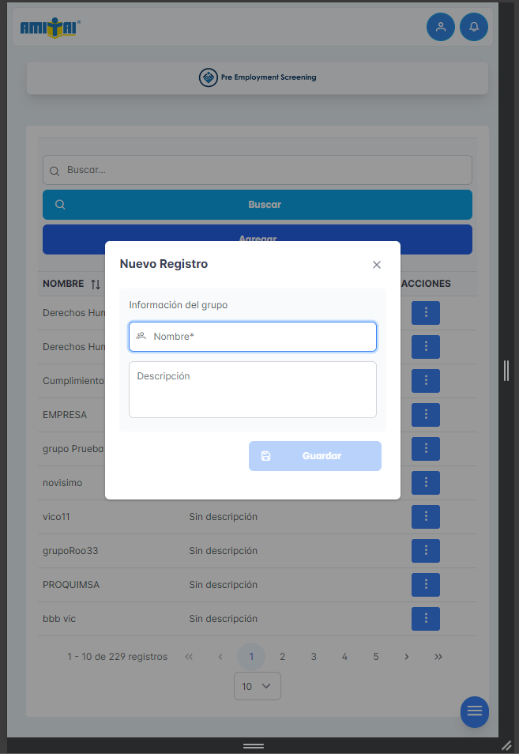The image size is (519, 754).
Task: Jump to the last page arrow
Action: pyautogui.click(x=438, y=657)
